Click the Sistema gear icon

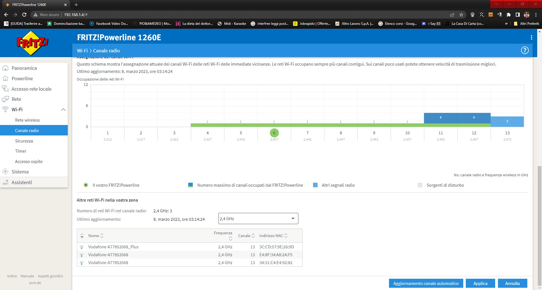tap(5, 171)
